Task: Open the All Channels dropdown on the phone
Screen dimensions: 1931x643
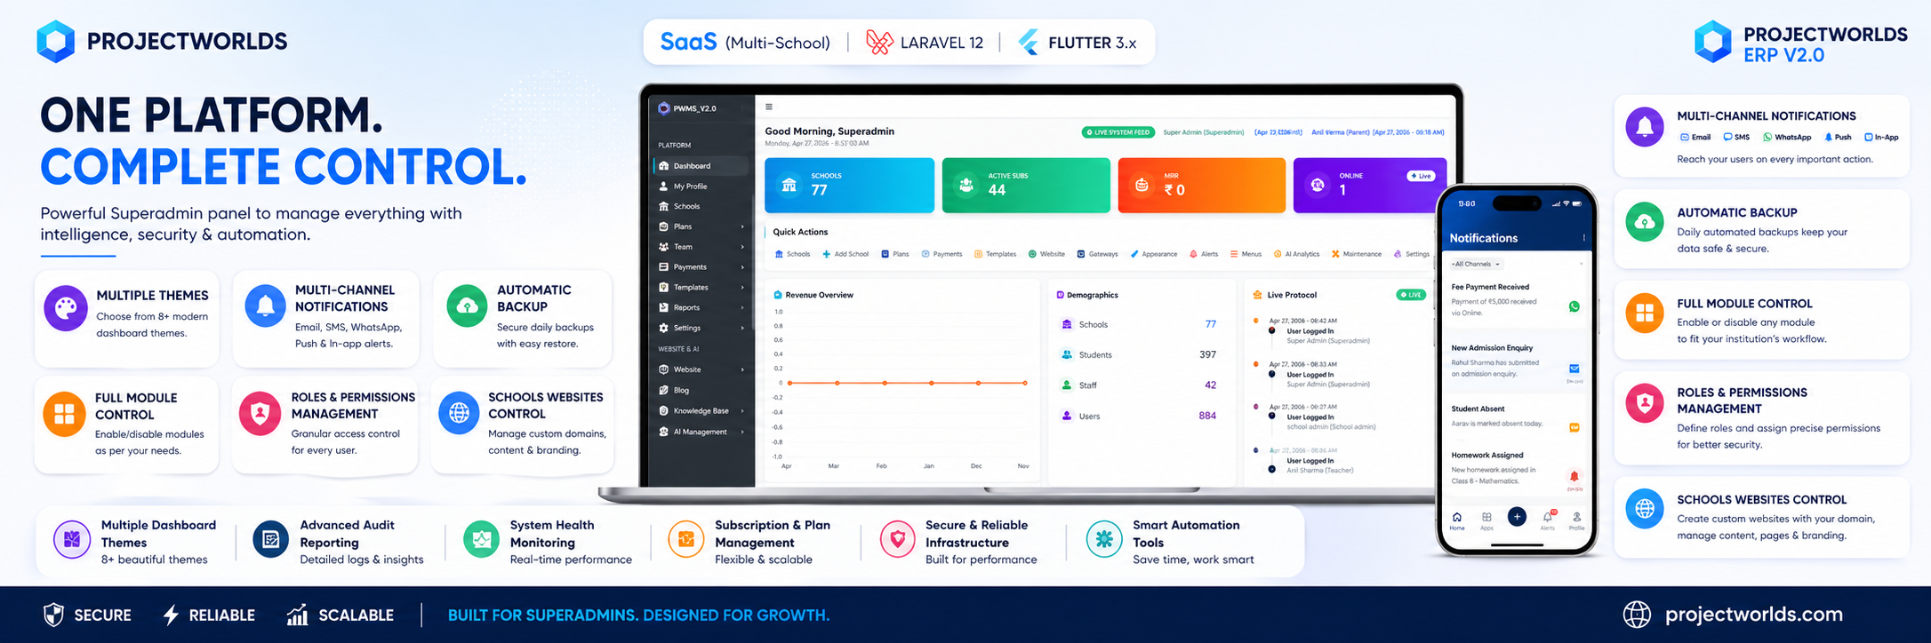Action: pos(1477,264)
